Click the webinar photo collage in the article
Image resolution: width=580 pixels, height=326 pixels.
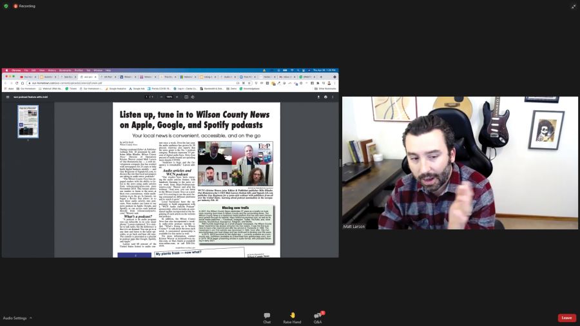[x=235, y=164]
